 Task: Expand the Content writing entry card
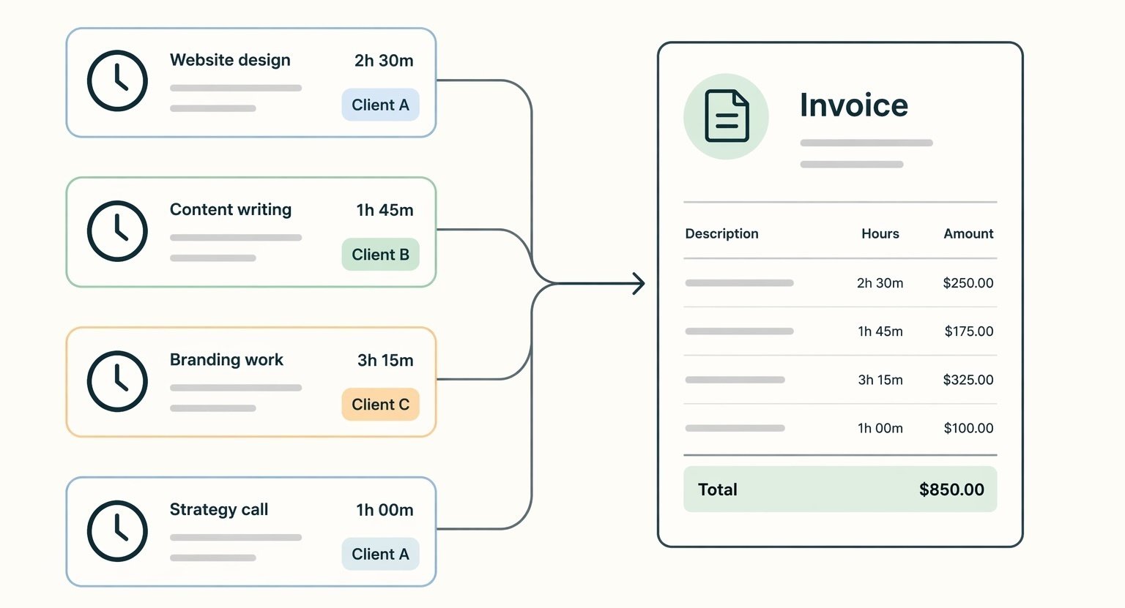pos(250,232)
